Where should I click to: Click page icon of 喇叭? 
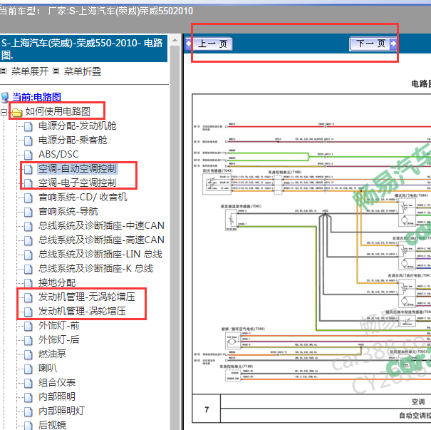click(x=28, y=369)
